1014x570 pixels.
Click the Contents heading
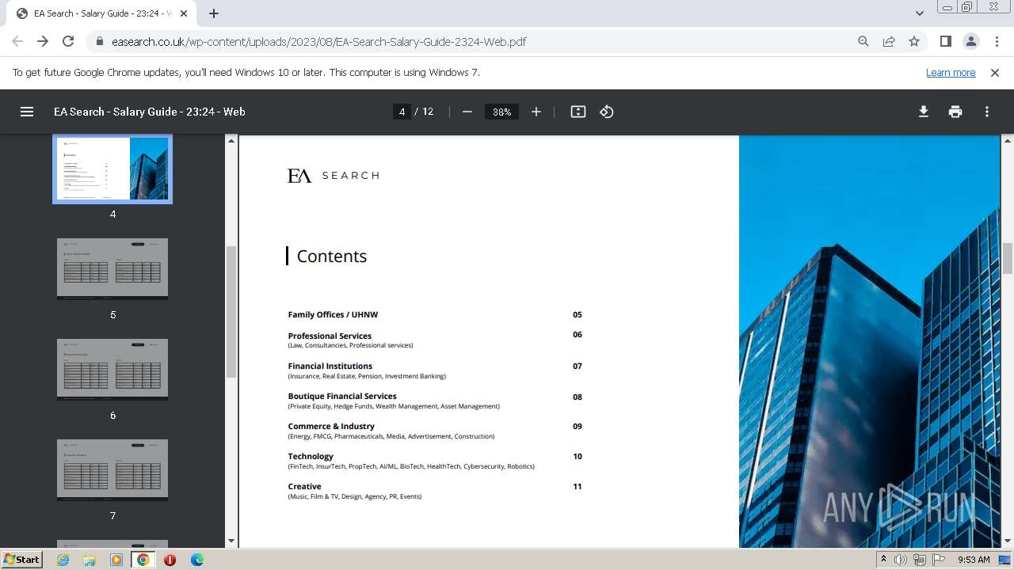pyautogui.click(x=331, y=256)
